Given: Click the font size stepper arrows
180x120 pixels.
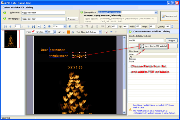Looking at the screenshot, I should point(55,32).
